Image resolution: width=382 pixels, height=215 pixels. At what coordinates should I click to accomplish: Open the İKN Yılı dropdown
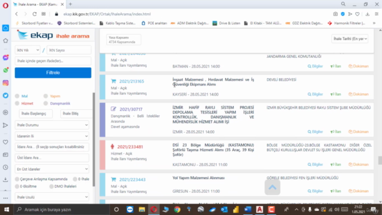click(27, 50)
